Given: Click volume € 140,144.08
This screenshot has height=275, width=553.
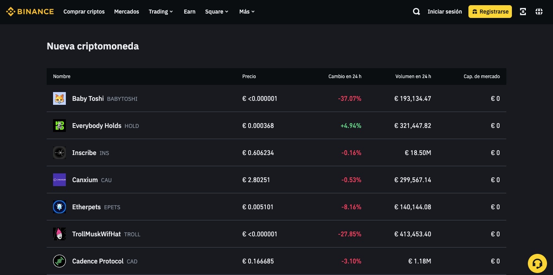Looking at the screenshot, I should click(x=413, y=207).
